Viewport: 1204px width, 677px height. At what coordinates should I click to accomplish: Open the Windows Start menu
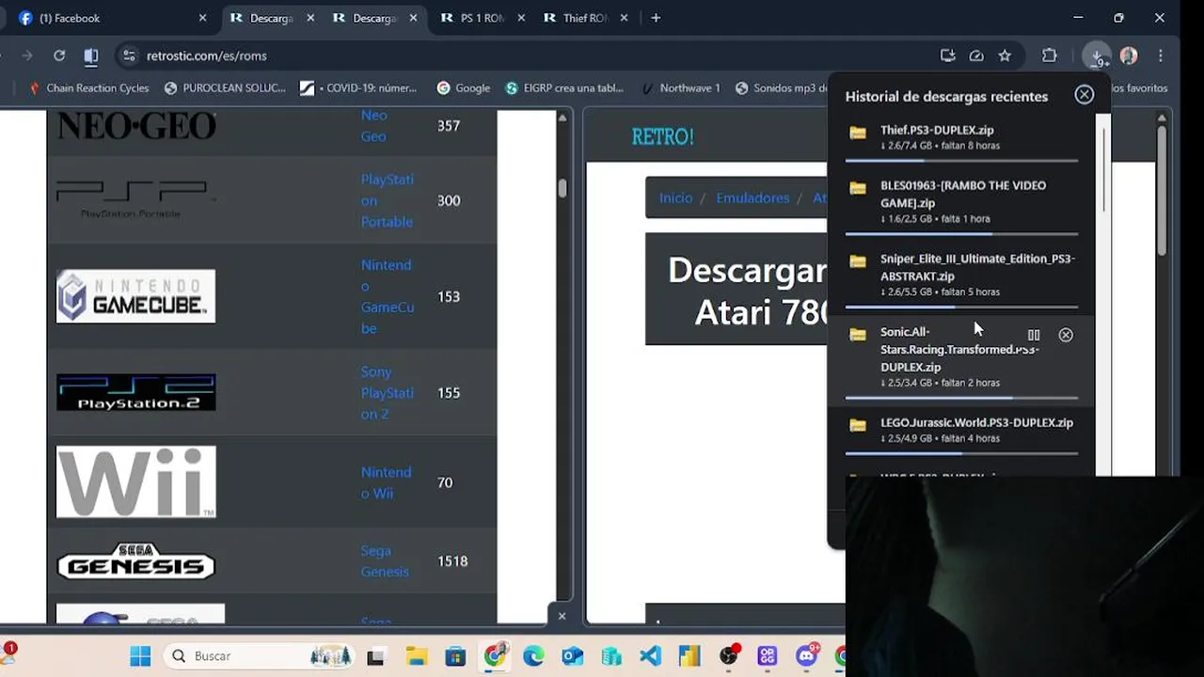click(140, 655)
